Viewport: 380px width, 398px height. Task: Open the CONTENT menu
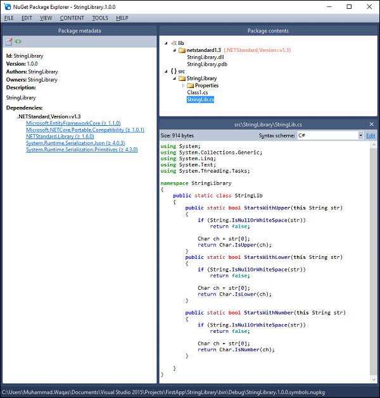click(72, 18)
